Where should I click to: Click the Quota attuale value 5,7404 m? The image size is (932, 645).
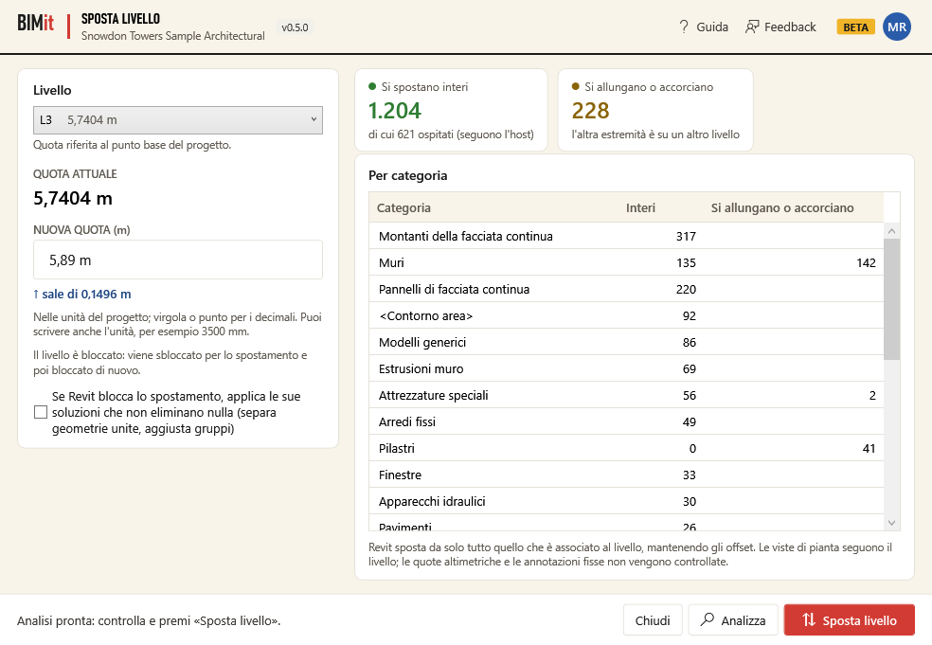[73, 198]
